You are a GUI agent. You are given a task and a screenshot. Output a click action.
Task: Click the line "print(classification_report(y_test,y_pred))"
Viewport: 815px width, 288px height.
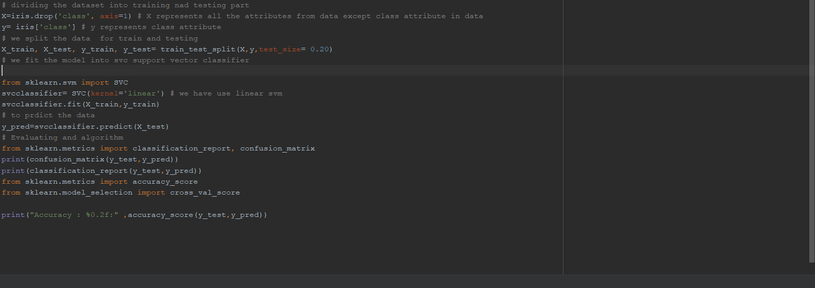[x=101, y=171]
